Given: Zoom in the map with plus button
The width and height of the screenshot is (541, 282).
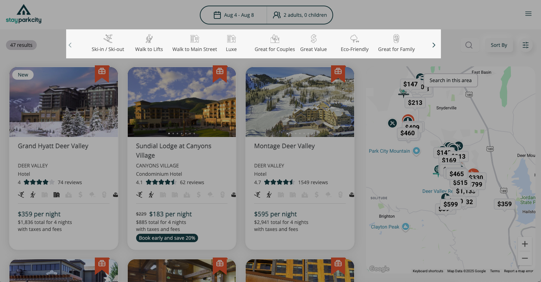Looking at the screenshot, I should point(525,244).
